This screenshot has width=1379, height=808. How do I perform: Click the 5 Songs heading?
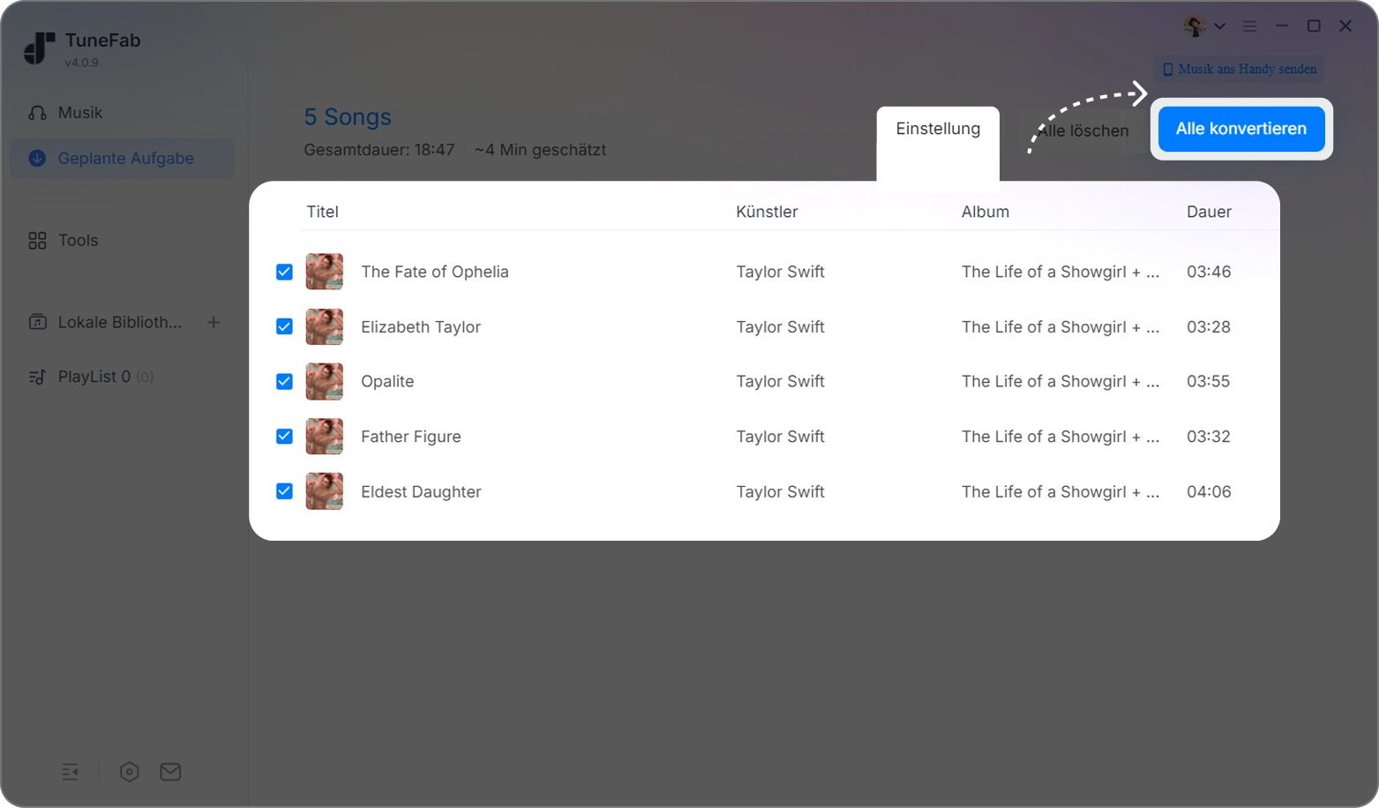pyautogui.click(x=348, y=117)
